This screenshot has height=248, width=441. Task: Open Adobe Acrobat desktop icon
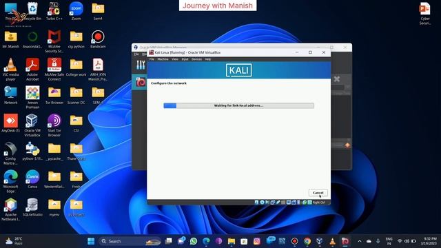pyautogui.click(x=32, y=70)
